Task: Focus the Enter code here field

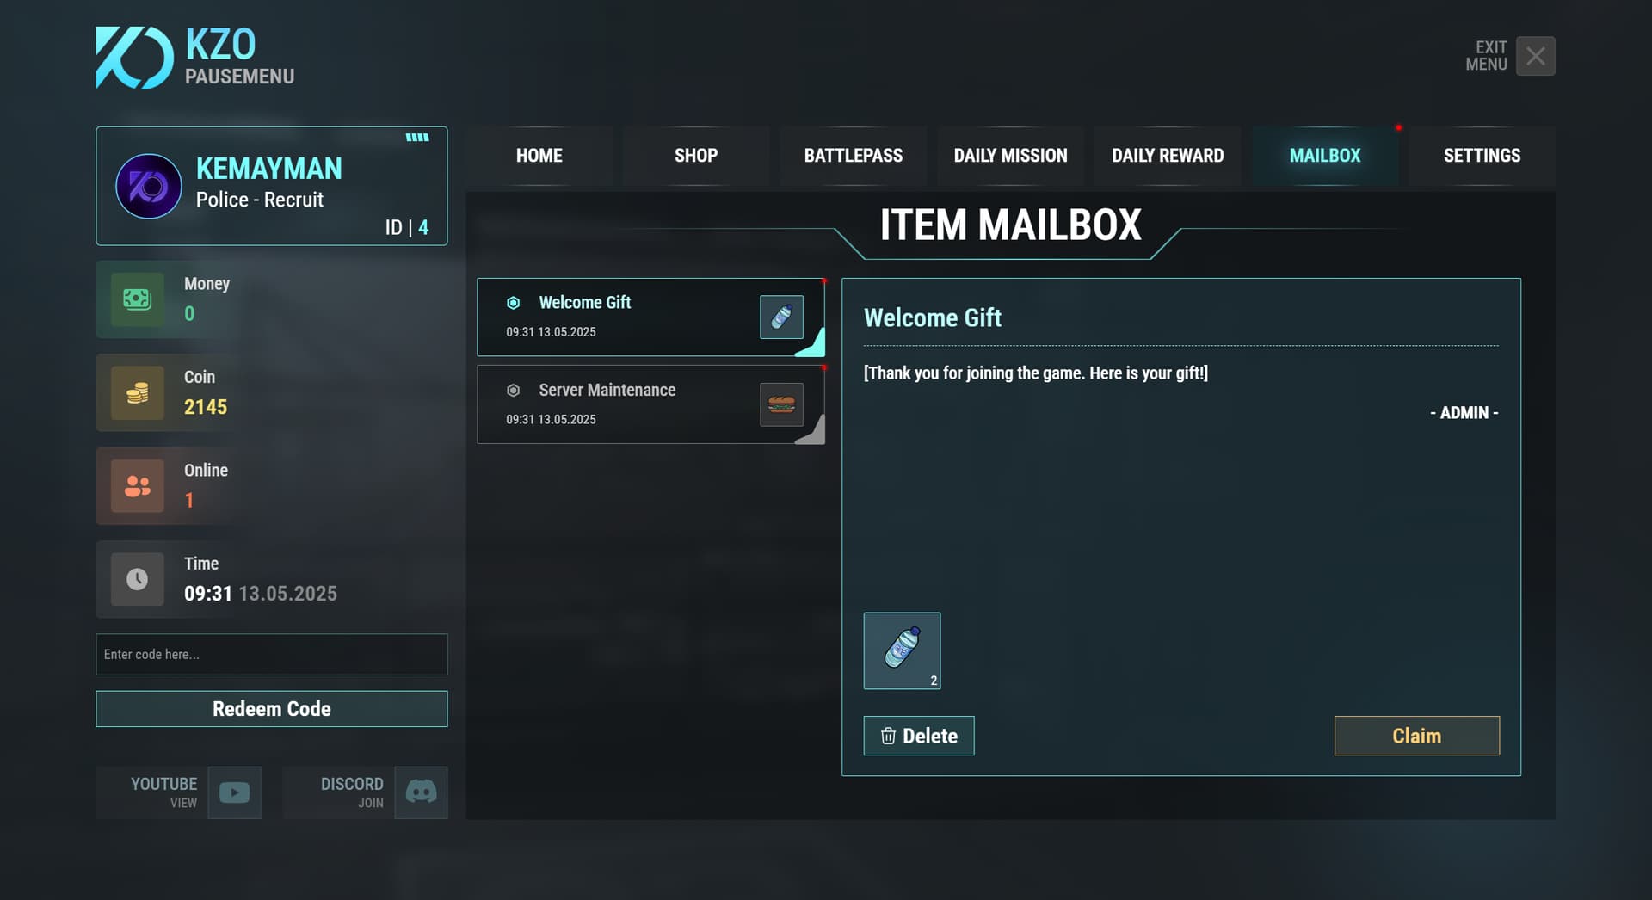Action: (272, 654)
